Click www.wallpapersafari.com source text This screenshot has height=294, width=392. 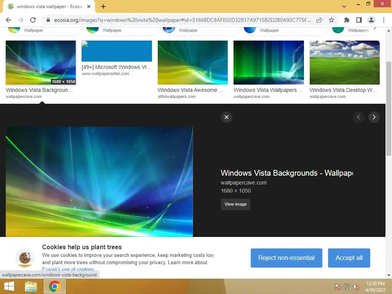105,74
